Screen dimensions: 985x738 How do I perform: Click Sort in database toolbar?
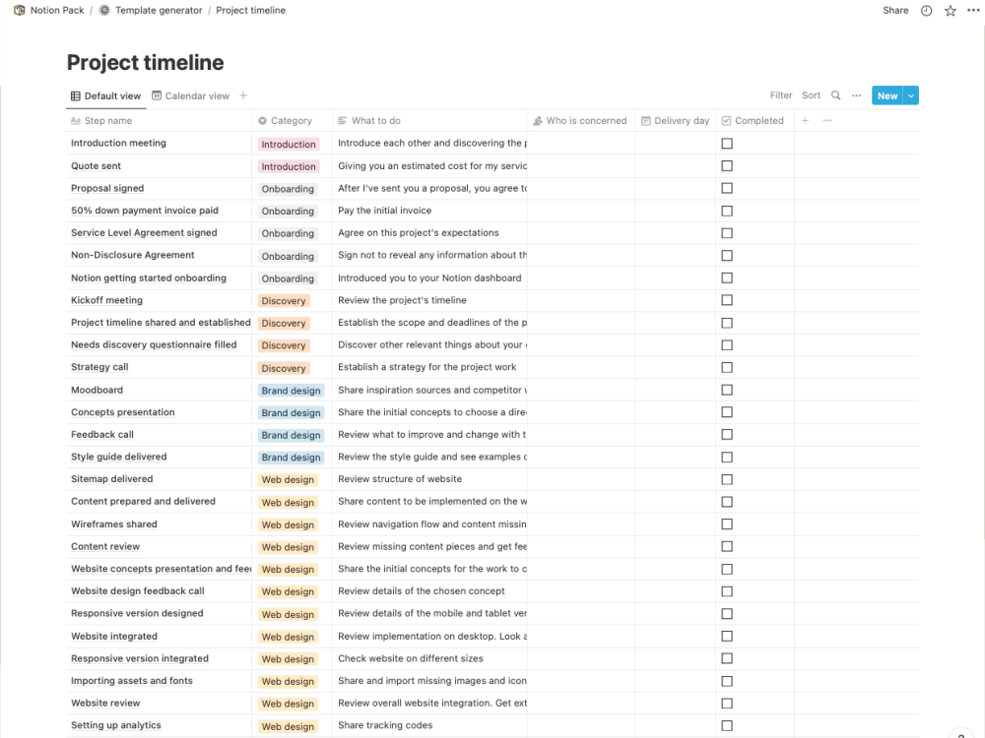[x=811, y=95]
